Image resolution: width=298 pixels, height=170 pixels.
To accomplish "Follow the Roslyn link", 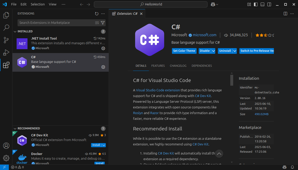I will point(138,113).
